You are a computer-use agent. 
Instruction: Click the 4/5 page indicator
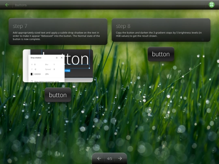109,159
